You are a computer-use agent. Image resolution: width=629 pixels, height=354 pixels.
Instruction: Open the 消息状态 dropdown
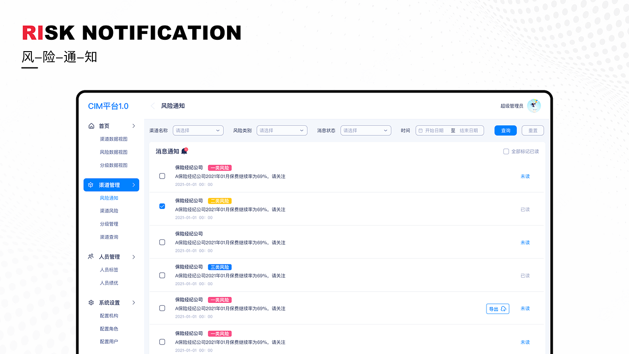click(x=366, y=130)
